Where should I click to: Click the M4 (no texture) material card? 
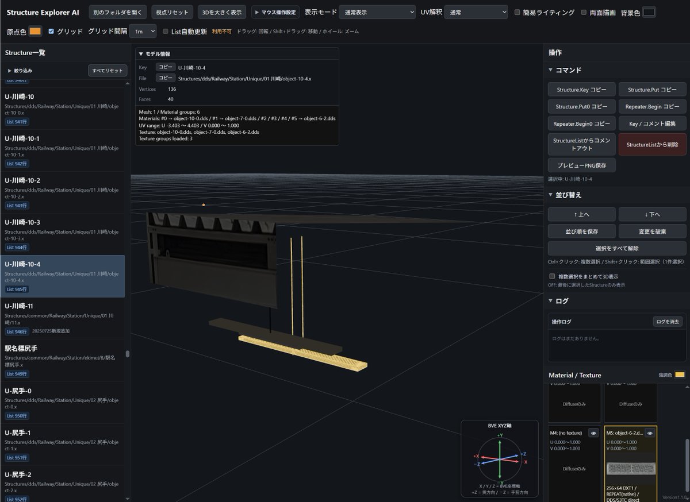tap(573, 464)
